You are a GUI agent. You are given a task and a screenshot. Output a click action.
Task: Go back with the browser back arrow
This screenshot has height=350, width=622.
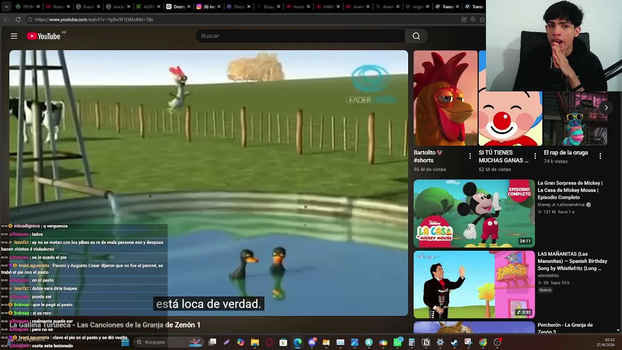coord(6,19)
